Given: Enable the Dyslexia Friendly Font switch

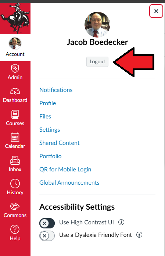Looking at the screenshot, I should (47, 236).
